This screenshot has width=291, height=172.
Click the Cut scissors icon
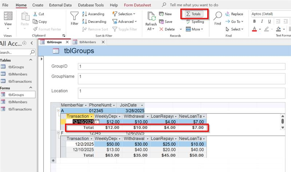pyautogui.click(x=35, y=14)
